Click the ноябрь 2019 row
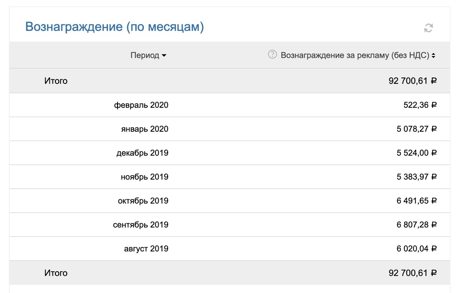 click(145, 177)
